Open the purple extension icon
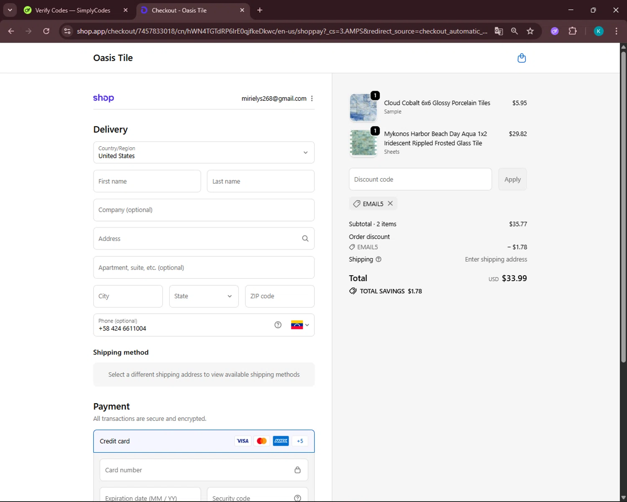The width and height of the screenshot is (627, 502). tap(555, 31)
